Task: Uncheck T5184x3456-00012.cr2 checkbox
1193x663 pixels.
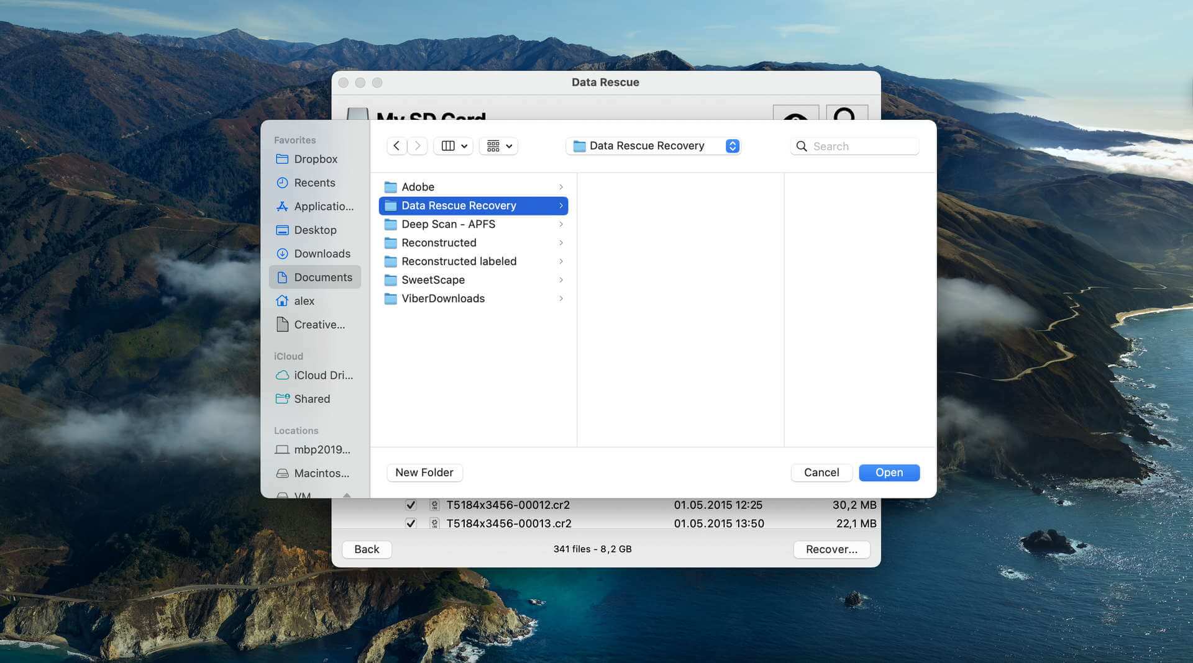Action: point(411,505)
